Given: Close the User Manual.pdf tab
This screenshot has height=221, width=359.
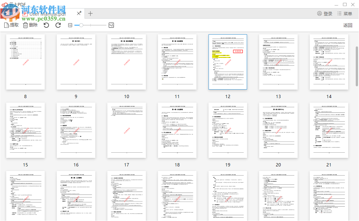Looking at the screenshot, I should [x=79, y=13].
